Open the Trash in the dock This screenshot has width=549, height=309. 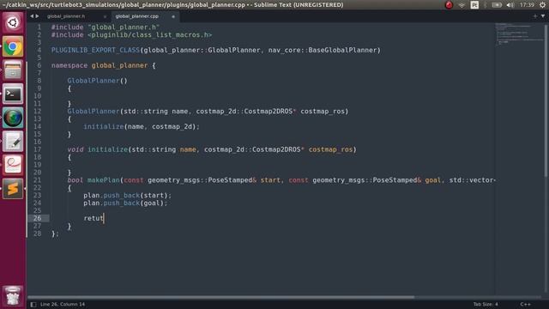13,296
